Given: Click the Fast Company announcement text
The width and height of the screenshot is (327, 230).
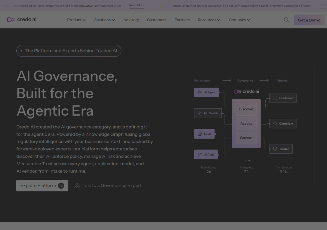Looking at the screenshot, I should [242, 6].
